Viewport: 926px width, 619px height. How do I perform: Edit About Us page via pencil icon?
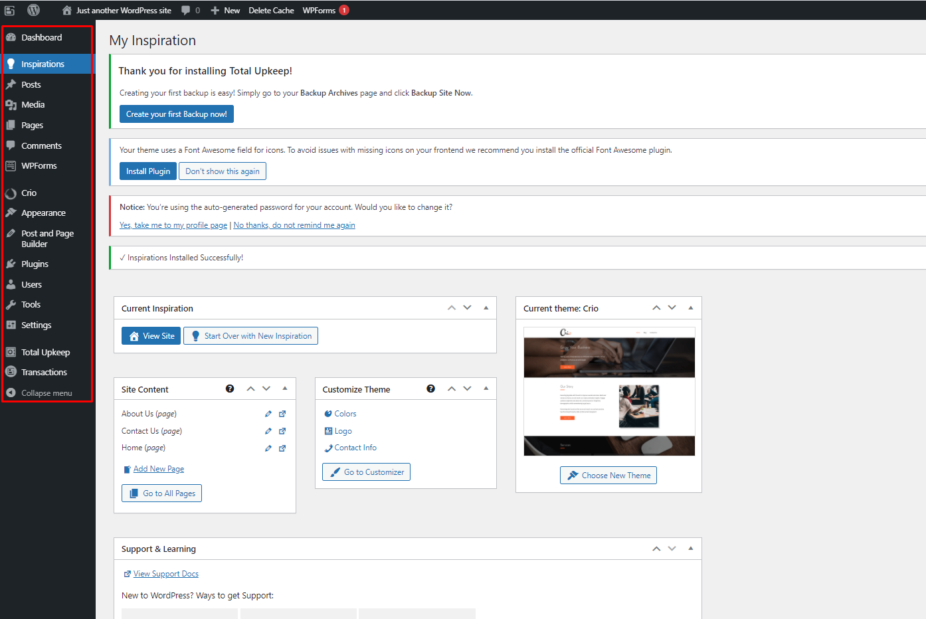click(x=268, y=414)
